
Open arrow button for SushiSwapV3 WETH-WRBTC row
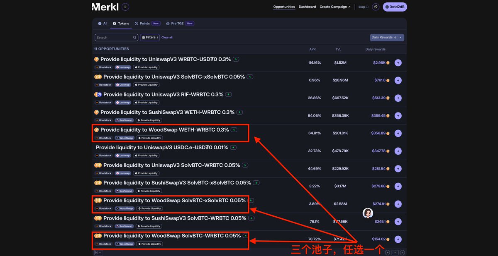(398, 116)
